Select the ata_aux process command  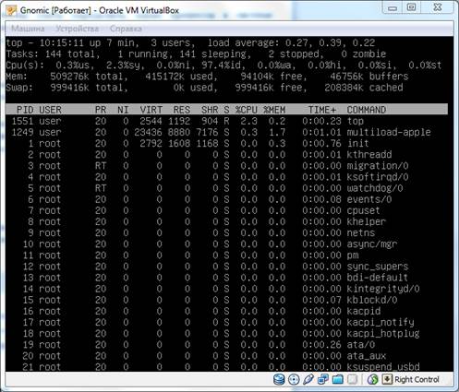pos(367,356)
